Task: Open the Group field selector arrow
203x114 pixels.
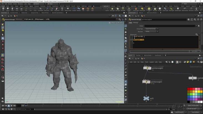Action: pos(199,26)
